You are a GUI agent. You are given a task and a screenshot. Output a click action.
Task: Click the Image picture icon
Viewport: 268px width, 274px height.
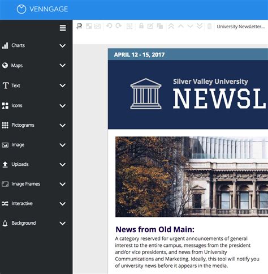(5, 145)
